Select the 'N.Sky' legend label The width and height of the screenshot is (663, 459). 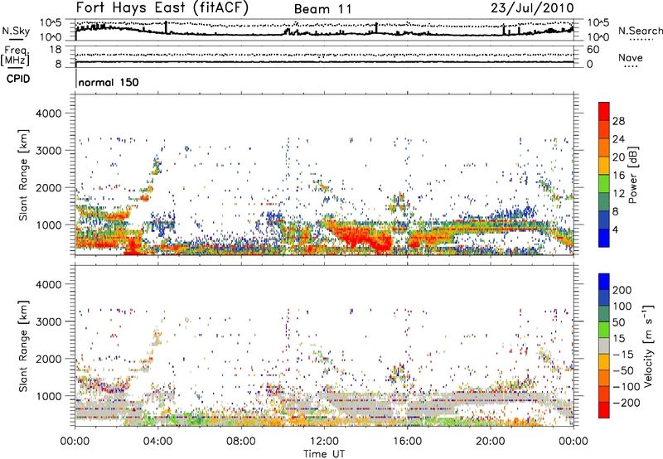16,31
